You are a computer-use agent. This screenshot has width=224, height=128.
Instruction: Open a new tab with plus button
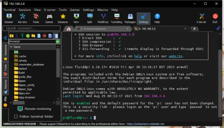(194, 29)
